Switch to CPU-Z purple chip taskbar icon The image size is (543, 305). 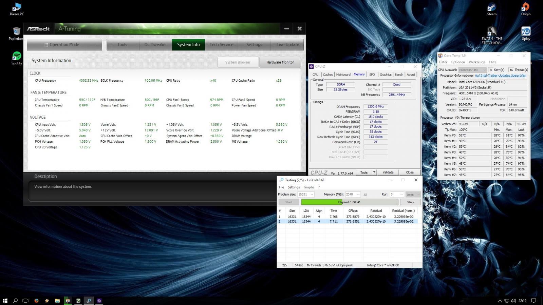pyautogui.click(x=99, y=301)
